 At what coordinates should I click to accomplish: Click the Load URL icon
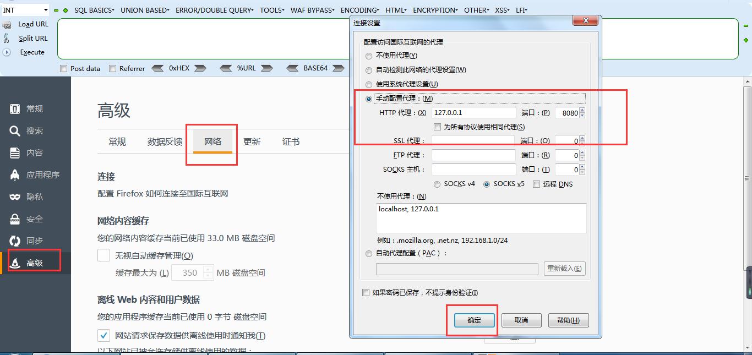[8, 24]
